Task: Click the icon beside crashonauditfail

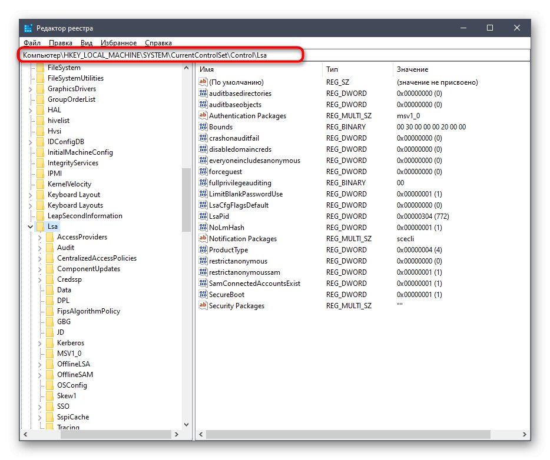Action: (x=203, y=138)
